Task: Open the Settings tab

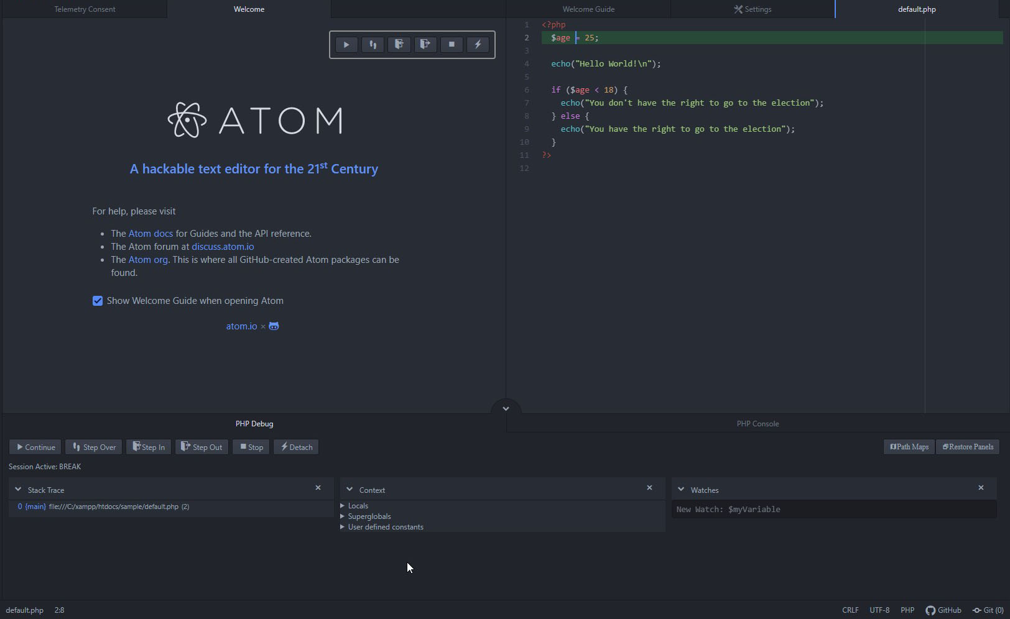Action: [753, 9]
